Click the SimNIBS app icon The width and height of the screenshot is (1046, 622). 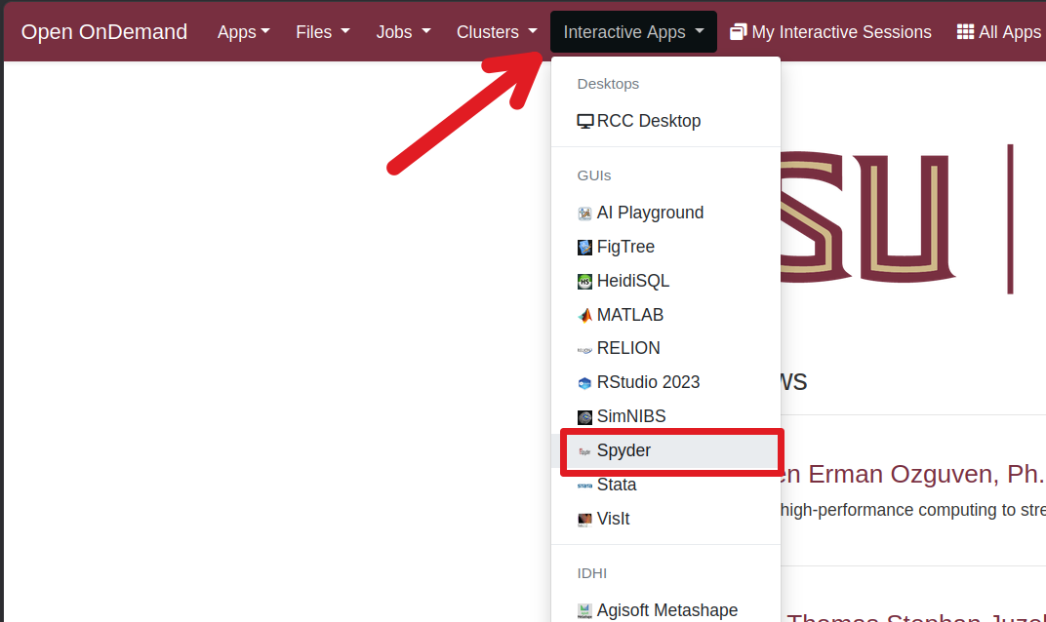[x=584, y=417]
